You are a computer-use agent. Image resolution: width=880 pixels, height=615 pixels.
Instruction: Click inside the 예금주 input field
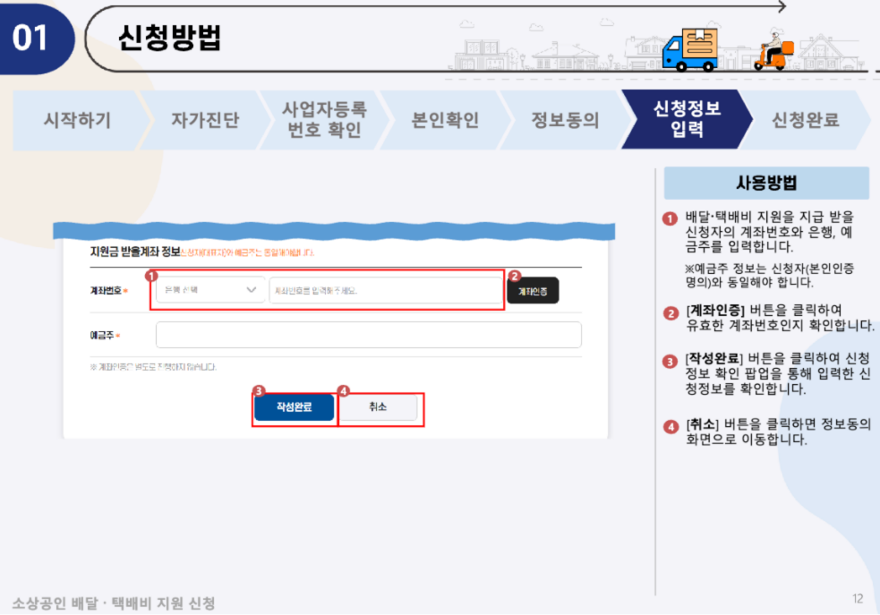coord(367,334)
